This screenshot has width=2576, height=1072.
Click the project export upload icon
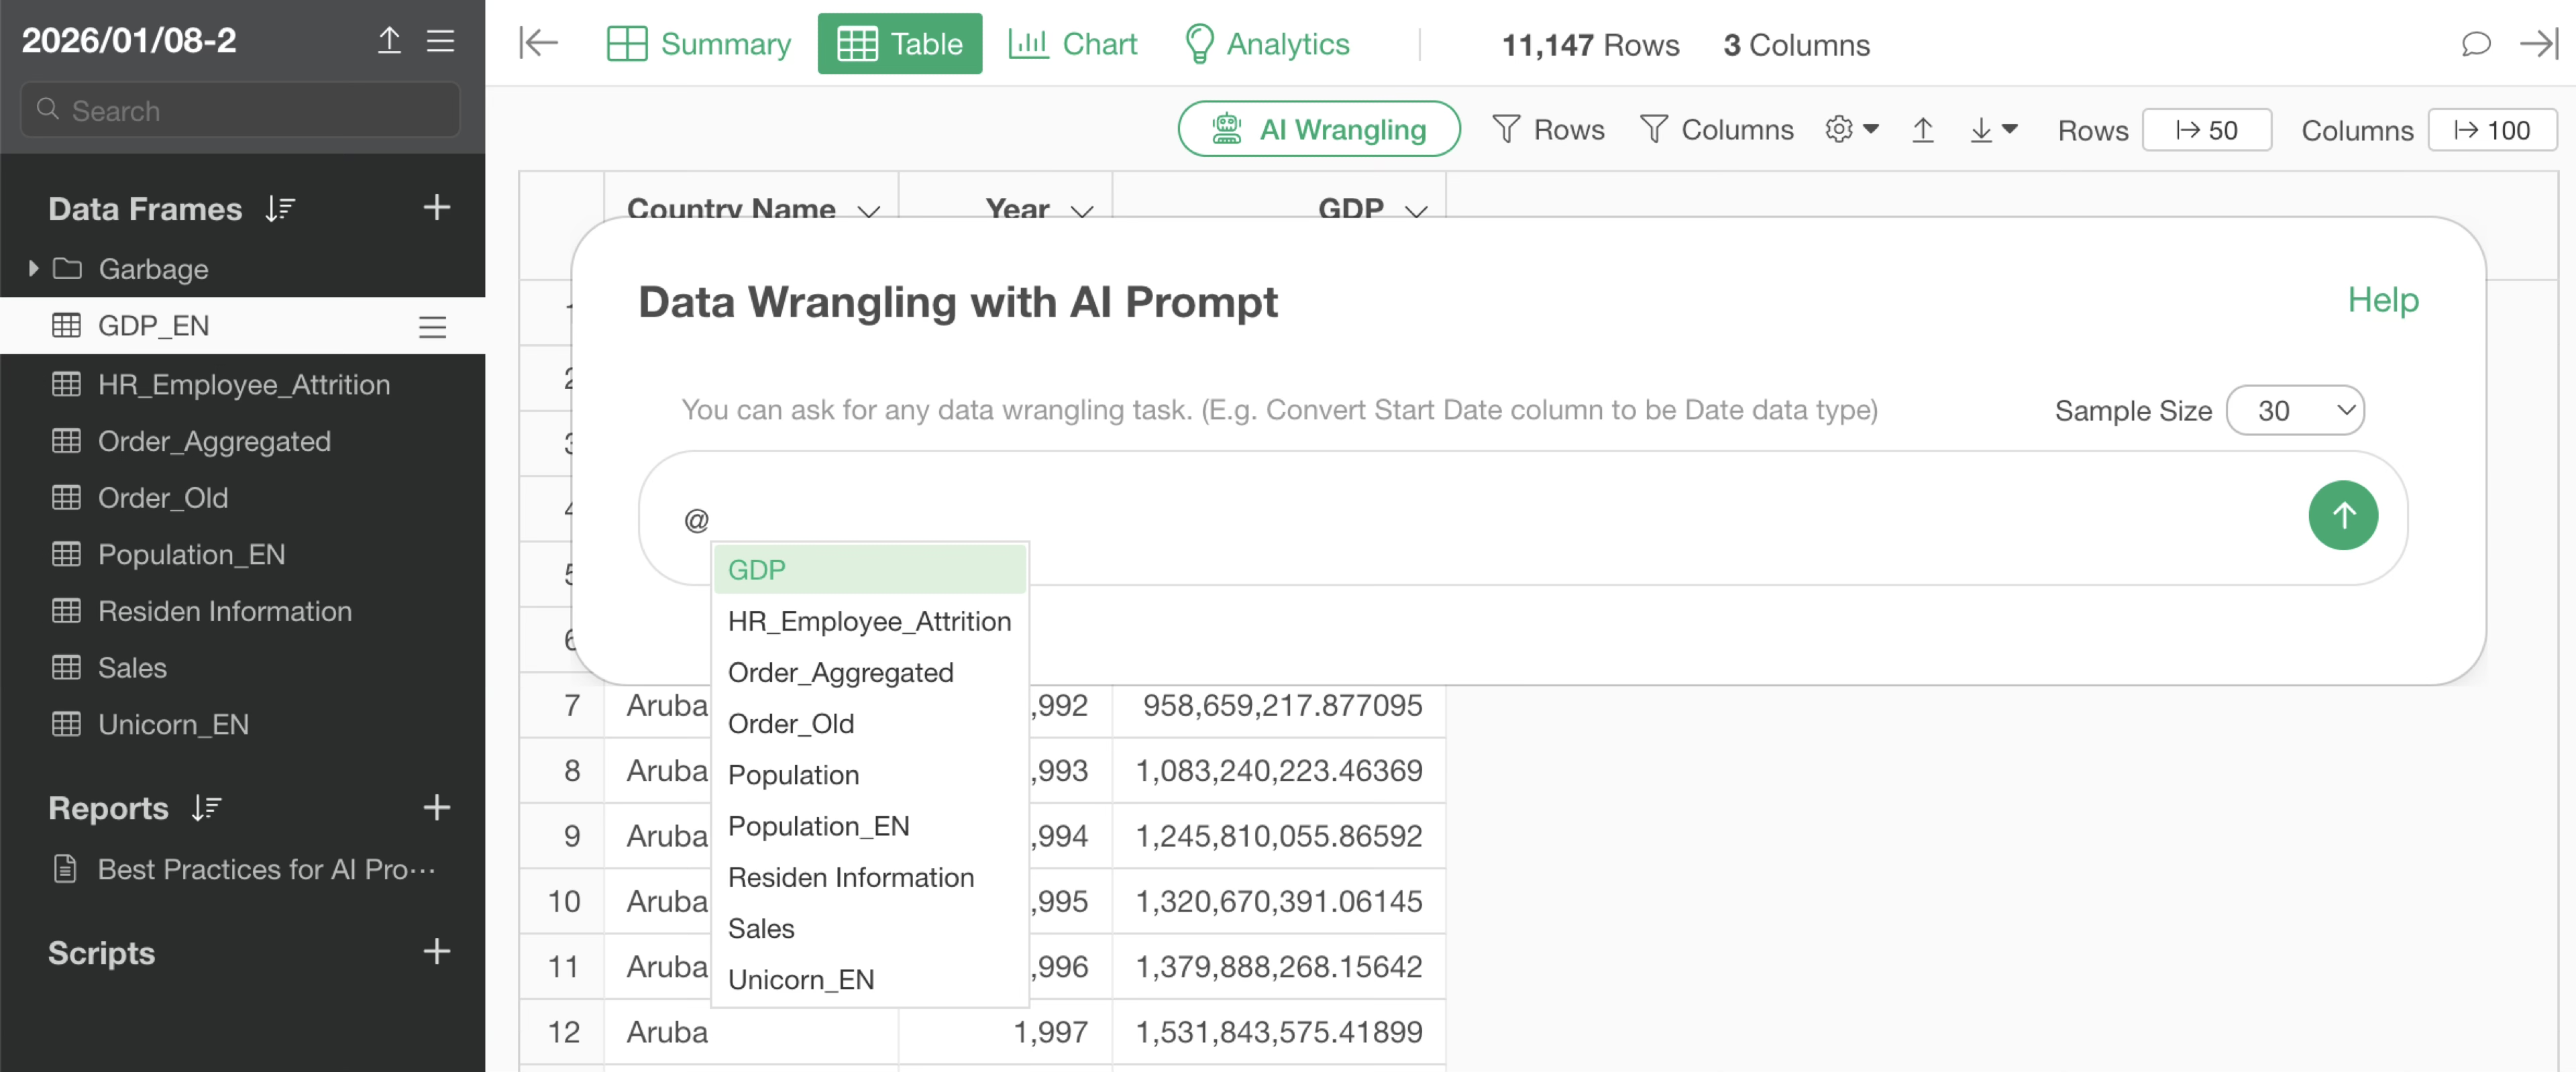[389, 41]
